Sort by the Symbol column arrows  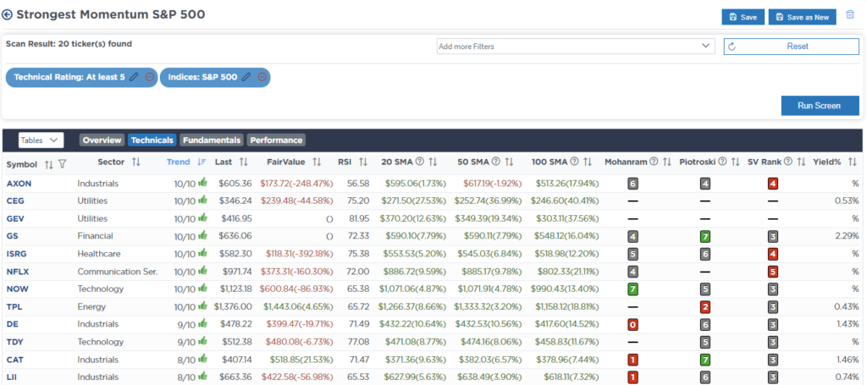pyautogui.click(x=48, y=164)
